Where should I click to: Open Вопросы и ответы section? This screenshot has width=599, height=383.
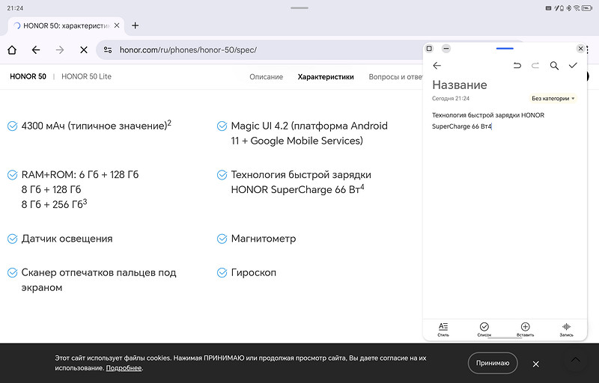click(x=395, y=77)
